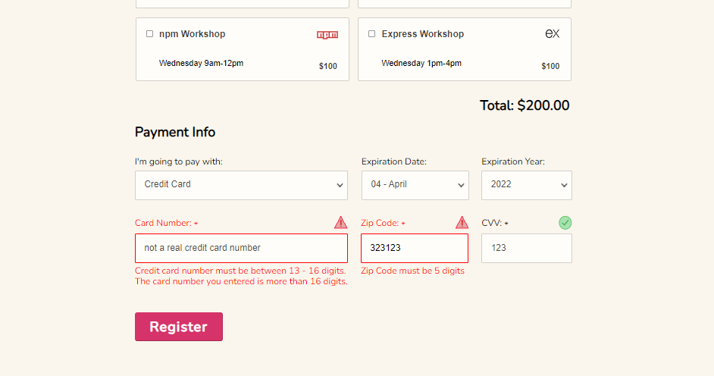
Task: Open the payment method dropdown
Action: pyautogui.click(x=241, y=185)
